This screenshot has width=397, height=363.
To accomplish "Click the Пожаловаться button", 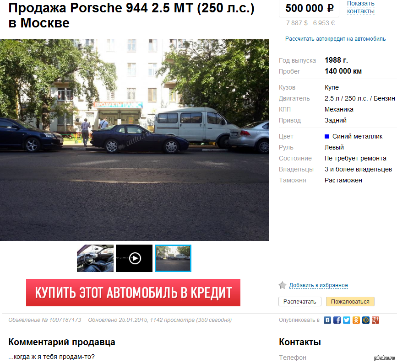I will [350, 302].
